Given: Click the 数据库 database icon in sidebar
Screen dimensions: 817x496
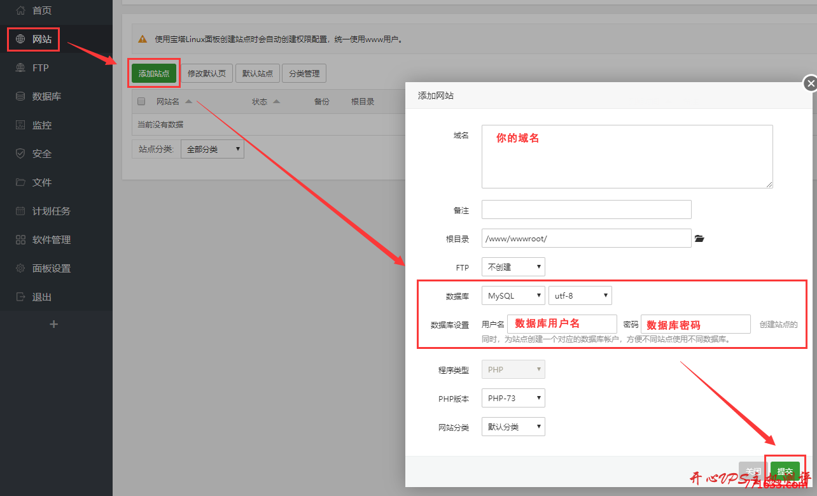Looking at the screenshot, I should pyautogui.click(x=20, y=97).
